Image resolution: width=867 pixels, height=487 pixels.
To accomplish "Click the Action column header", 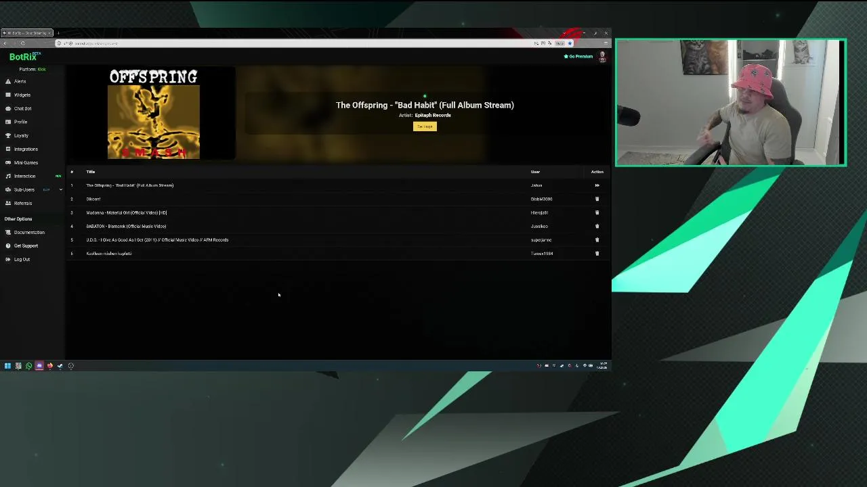I will coord(597,172).
